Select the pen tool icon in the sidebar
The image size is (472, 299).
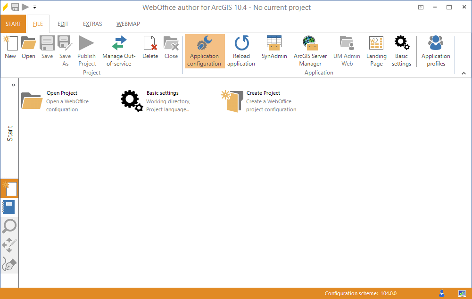point(9,264)
